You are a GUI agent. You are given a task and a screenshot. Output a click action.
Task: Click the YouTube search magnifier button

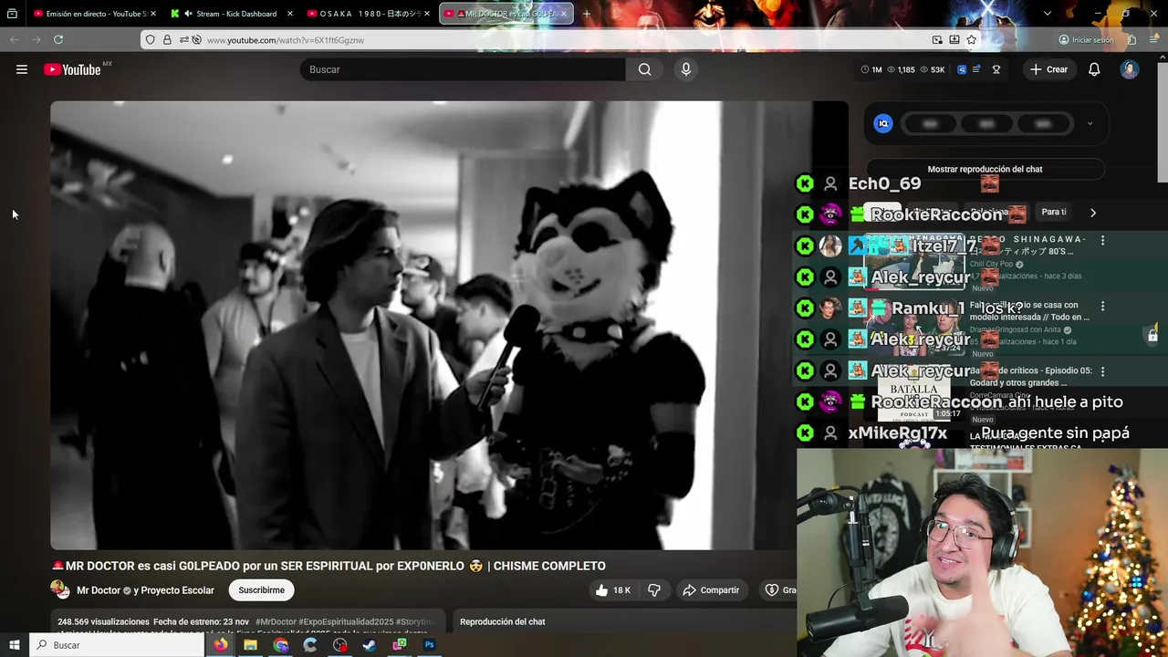coord(644,69)
